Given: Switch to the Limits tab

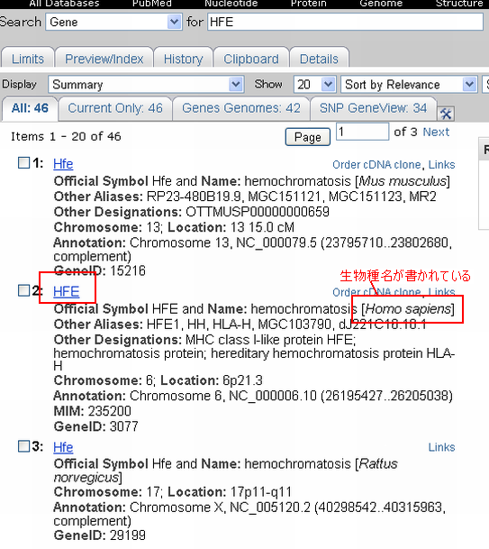Looking at the screenshot, I should 28,59.
